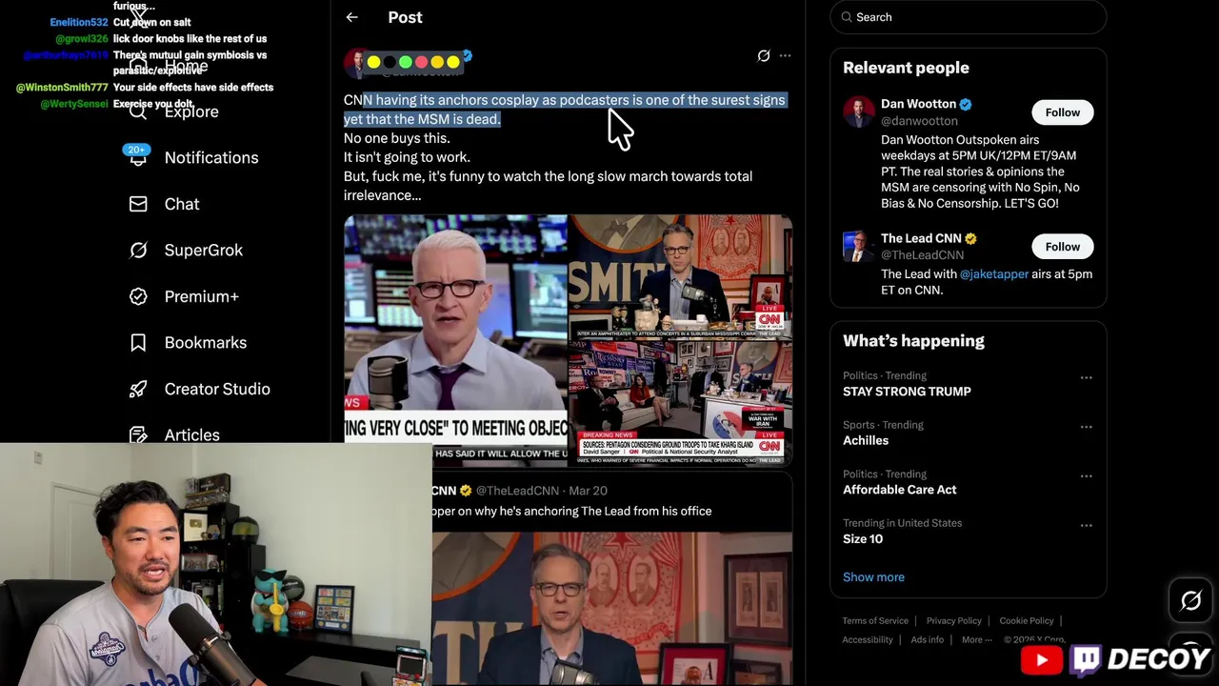Click the Search input field
1219x686 pixels.
pos(969,17)
